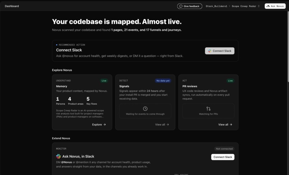Screen dimensions: 289x175
Task: Click the 4 Product areas stat
Action: click(76, 101)
